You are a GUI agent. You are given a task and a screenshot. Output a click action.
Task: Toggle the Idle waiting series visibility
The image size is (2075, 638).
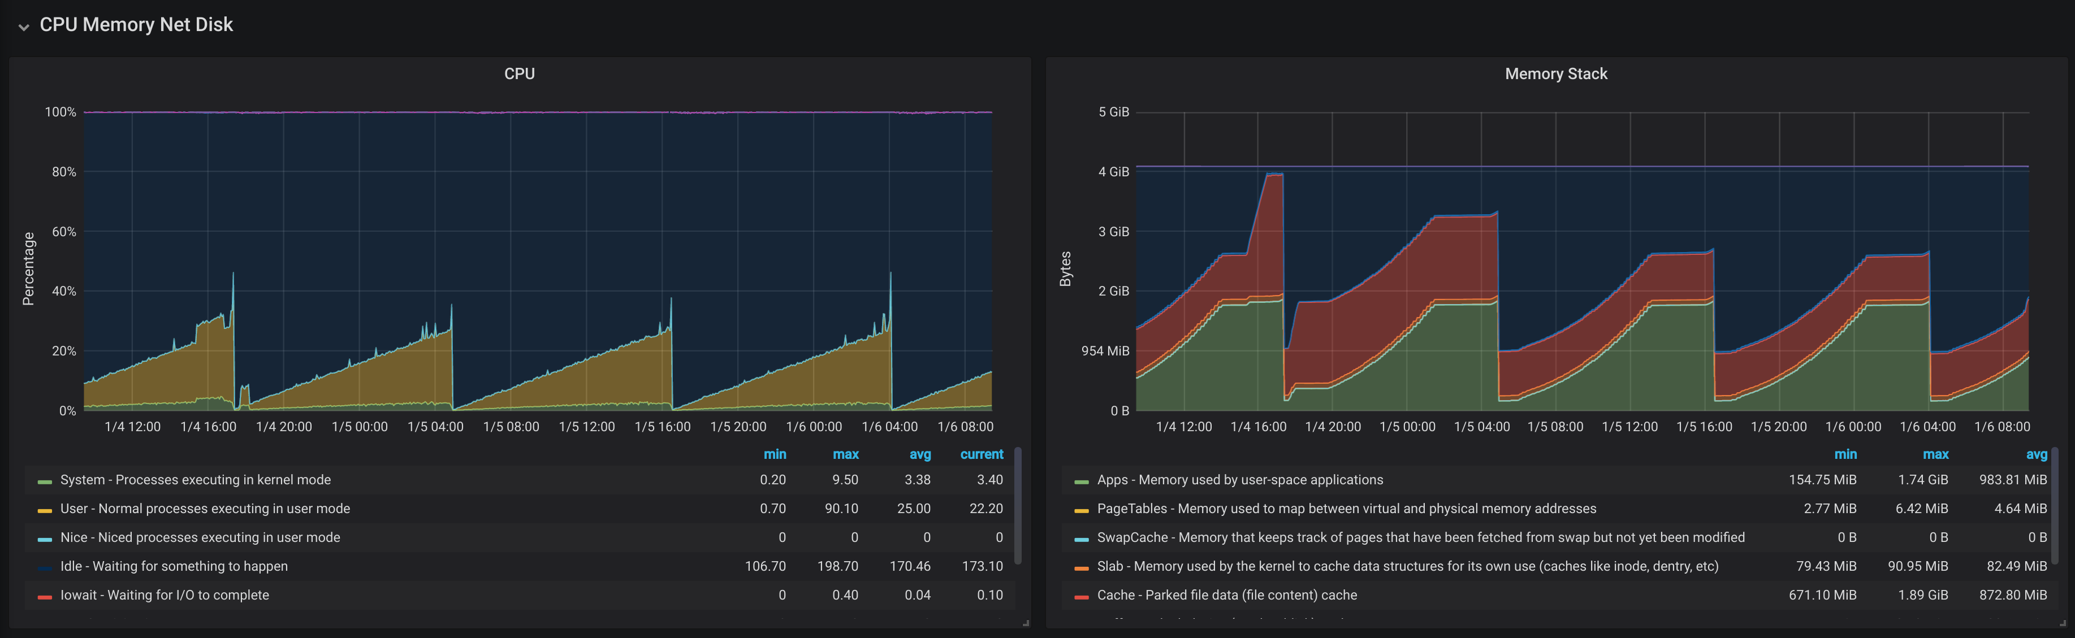pyautogui.click(x=173, y=566)
